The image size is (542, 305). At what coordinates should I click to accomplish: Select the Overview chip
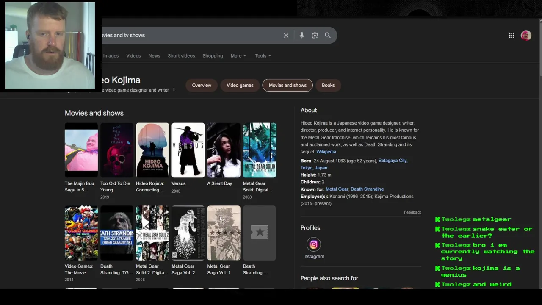point(202,85)
